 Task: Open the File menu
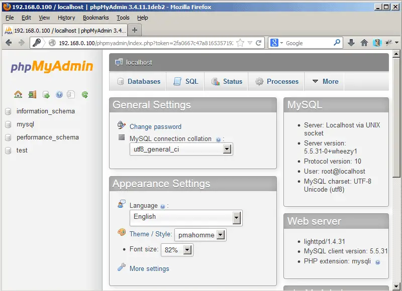10,18
